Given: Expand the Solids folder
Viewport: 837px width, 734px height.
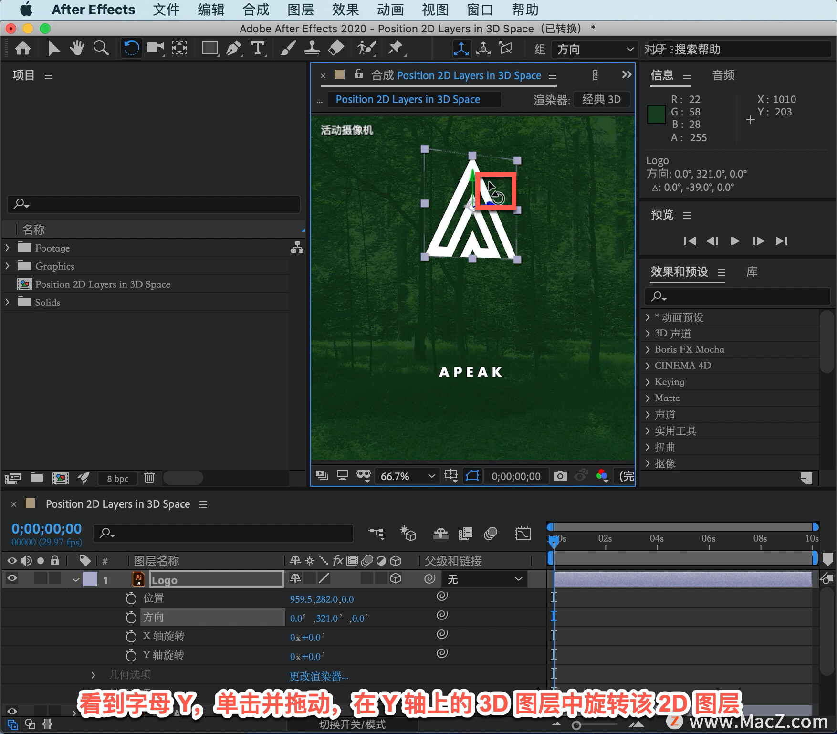Looking at the screenshot, I should [x=7, y=302].
